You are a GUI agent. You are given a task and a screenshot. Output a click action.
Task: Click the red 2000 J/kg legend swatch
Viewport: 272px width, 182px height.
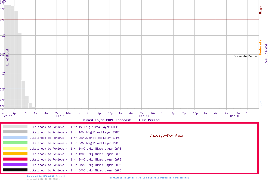click(15, 159)
